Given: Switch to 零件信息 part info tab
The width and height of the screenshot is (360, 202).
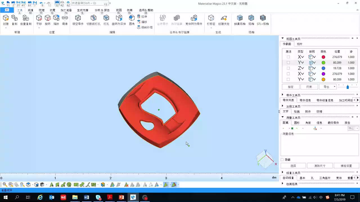Looking at the screenshot, I should (305, 100).
